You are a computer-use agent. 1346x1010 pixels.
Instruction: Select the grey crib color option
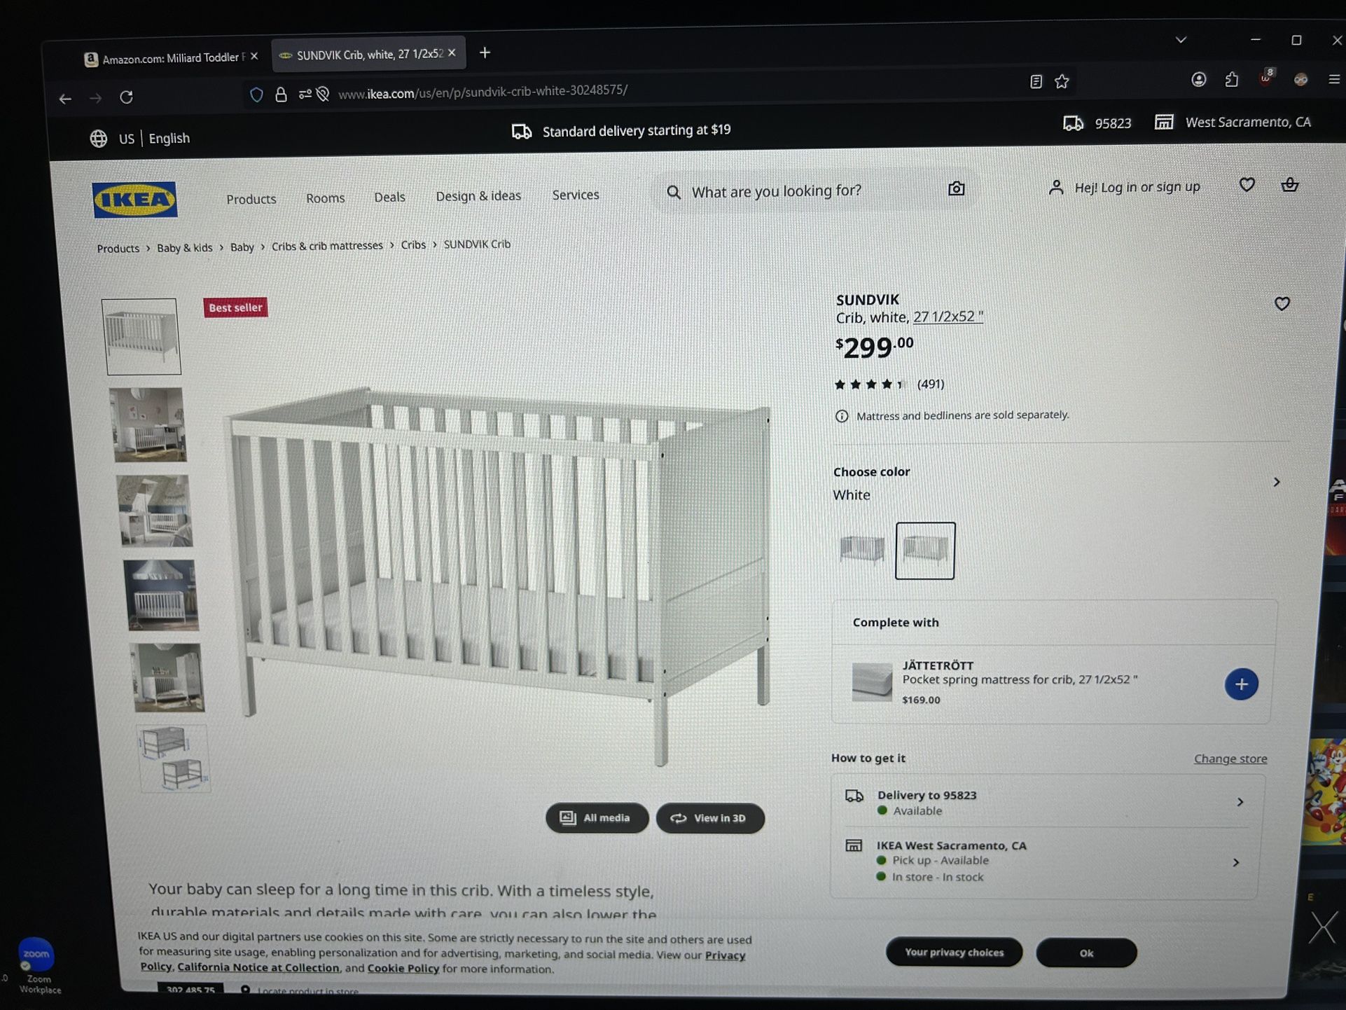pos(861,549)
